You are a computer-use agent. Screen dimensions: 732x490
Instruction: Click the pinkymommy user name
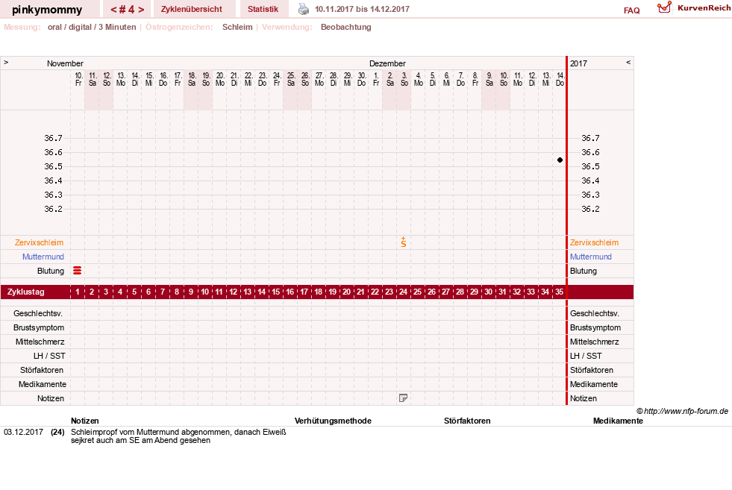[x=47, y=10]
